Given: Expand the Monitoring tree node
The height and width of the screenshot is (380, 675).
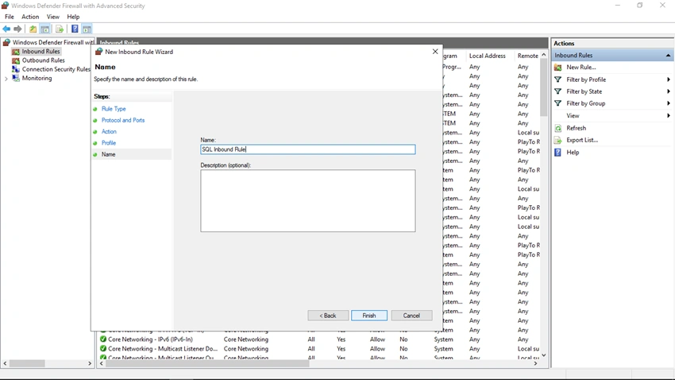Looking at the screenshot, I should click(6, 79).
